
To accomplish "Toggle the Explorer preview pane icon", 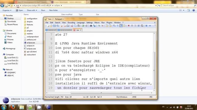I will [x=188, y=10].
